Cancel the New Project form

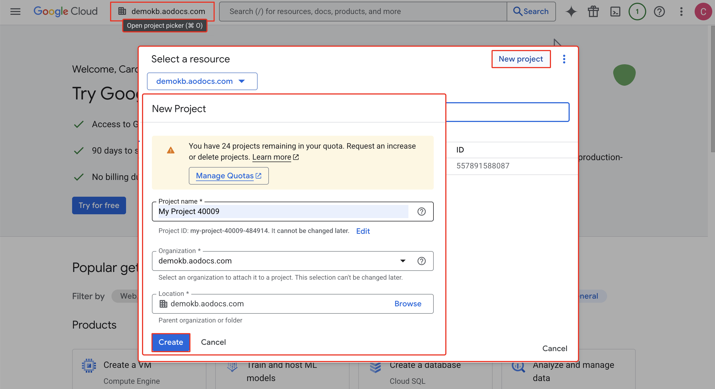click(213, 343)
